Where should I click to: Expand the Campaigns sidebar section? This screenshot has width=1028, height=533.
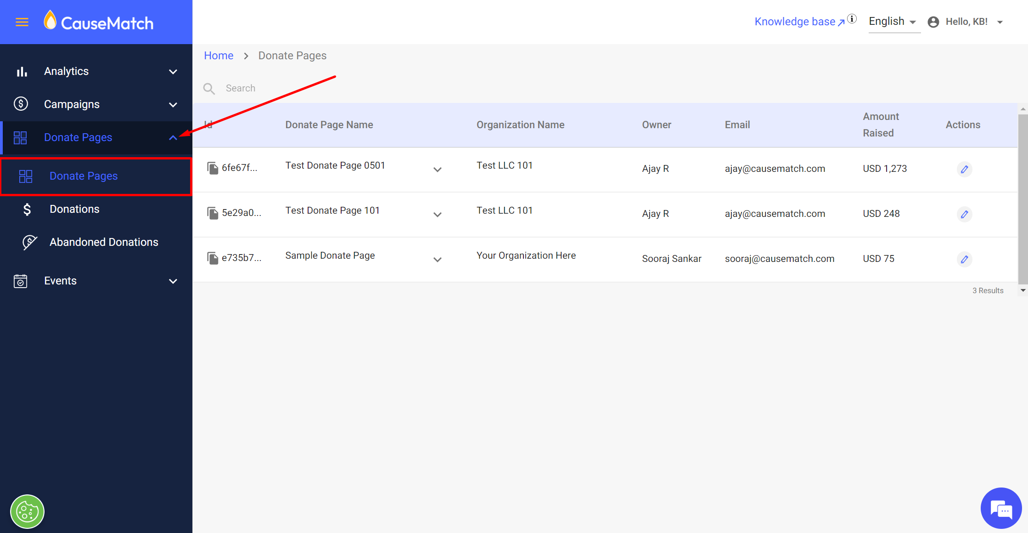point(173,105)
